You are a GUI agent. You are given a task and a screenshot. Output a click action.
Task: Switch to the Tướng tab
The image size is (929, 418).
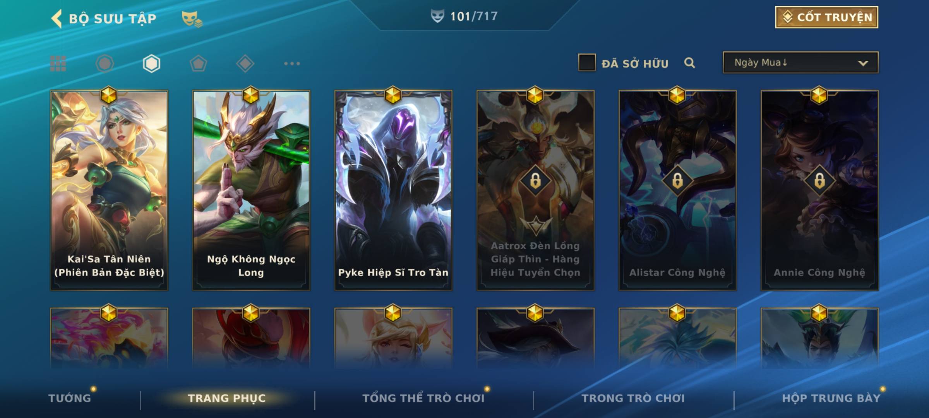70,398
